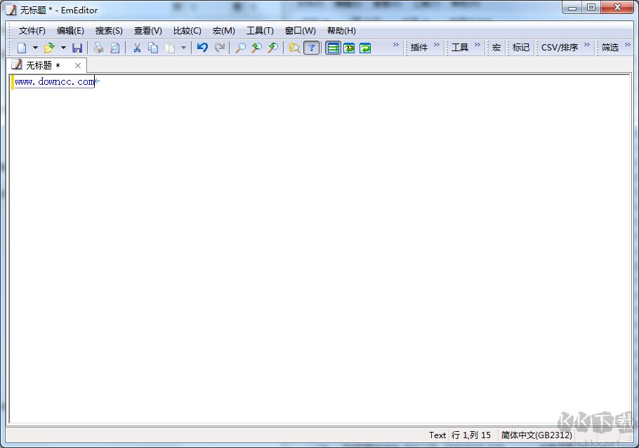Click the Find magnifier icon
The width and height of the screenshot is (639, 448).
(x=240, y=48)
